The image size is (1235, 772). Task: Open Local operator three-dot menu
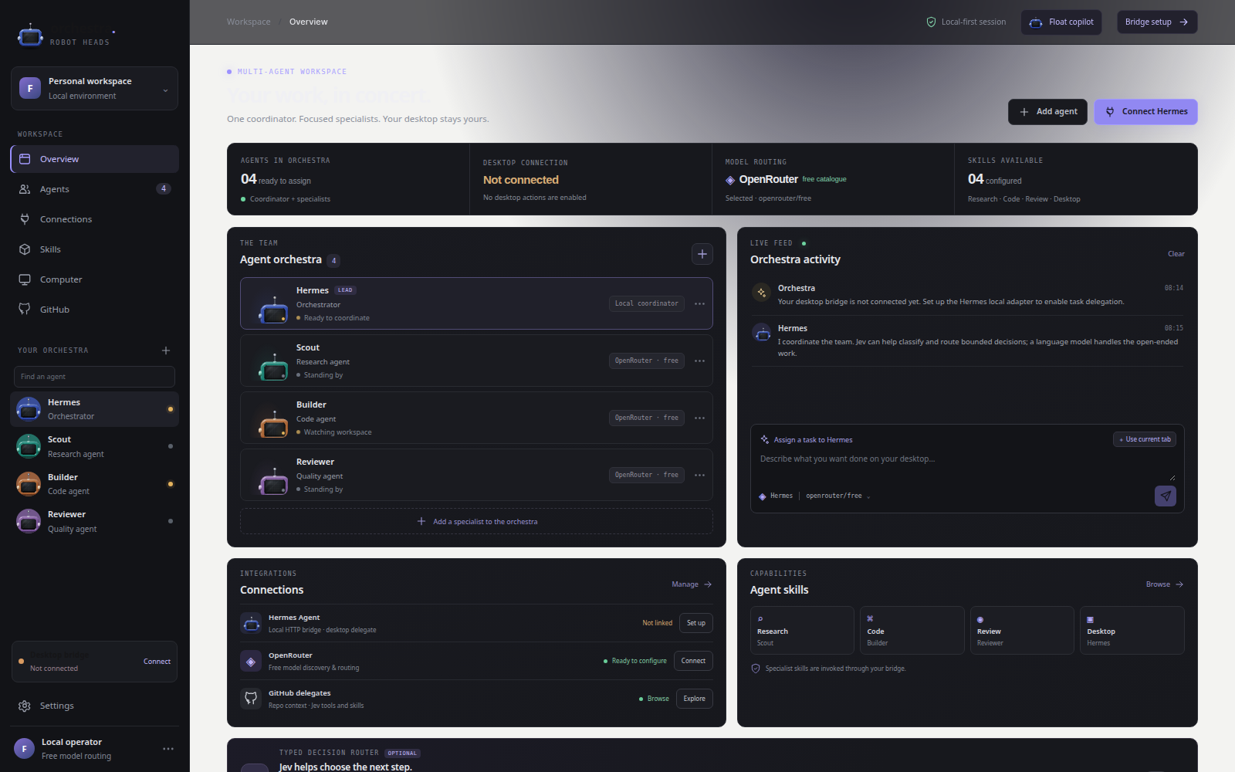tap(168, 749)
